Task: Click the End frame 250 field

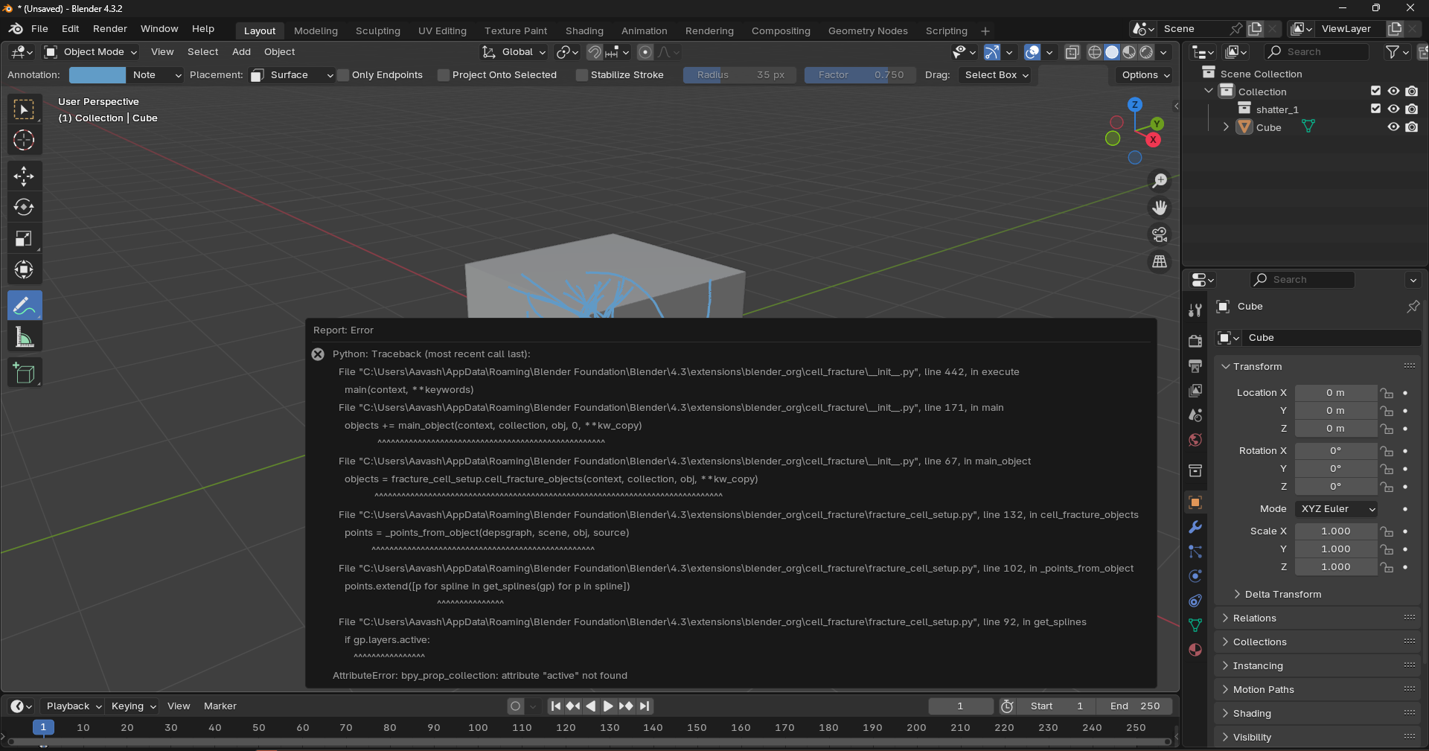Action: click(x=1134, y=706)
